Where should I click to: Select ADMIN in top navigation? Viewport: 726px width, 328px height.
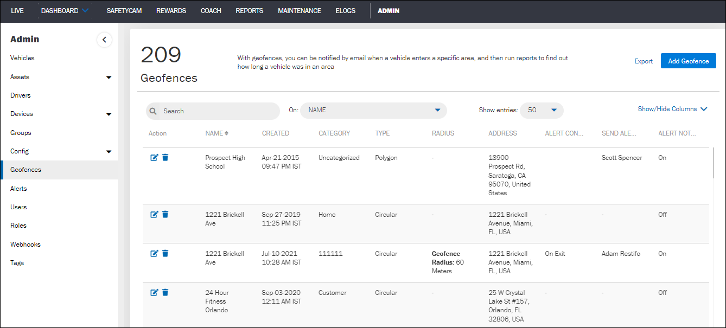tap(389, 11)
